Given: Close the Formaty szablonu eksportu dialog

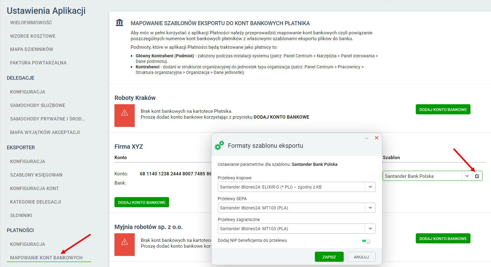Looking at the screenshot, I should (x=377, y=138).
